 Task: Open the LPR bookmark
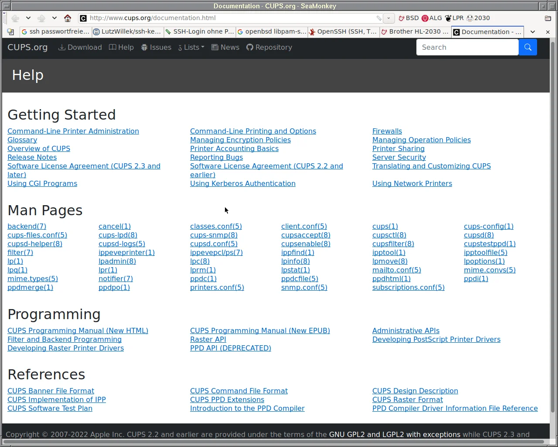(x=454, y=18)
